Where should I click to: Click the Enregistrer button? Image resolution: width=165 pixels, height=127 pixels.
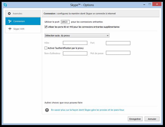(135, 119)
